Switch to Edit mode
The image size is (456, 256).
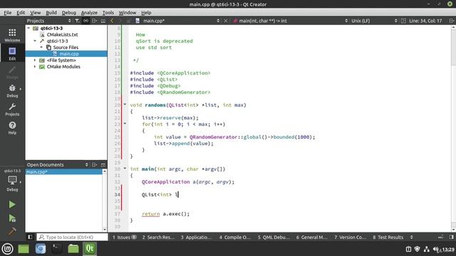(12, 53)
